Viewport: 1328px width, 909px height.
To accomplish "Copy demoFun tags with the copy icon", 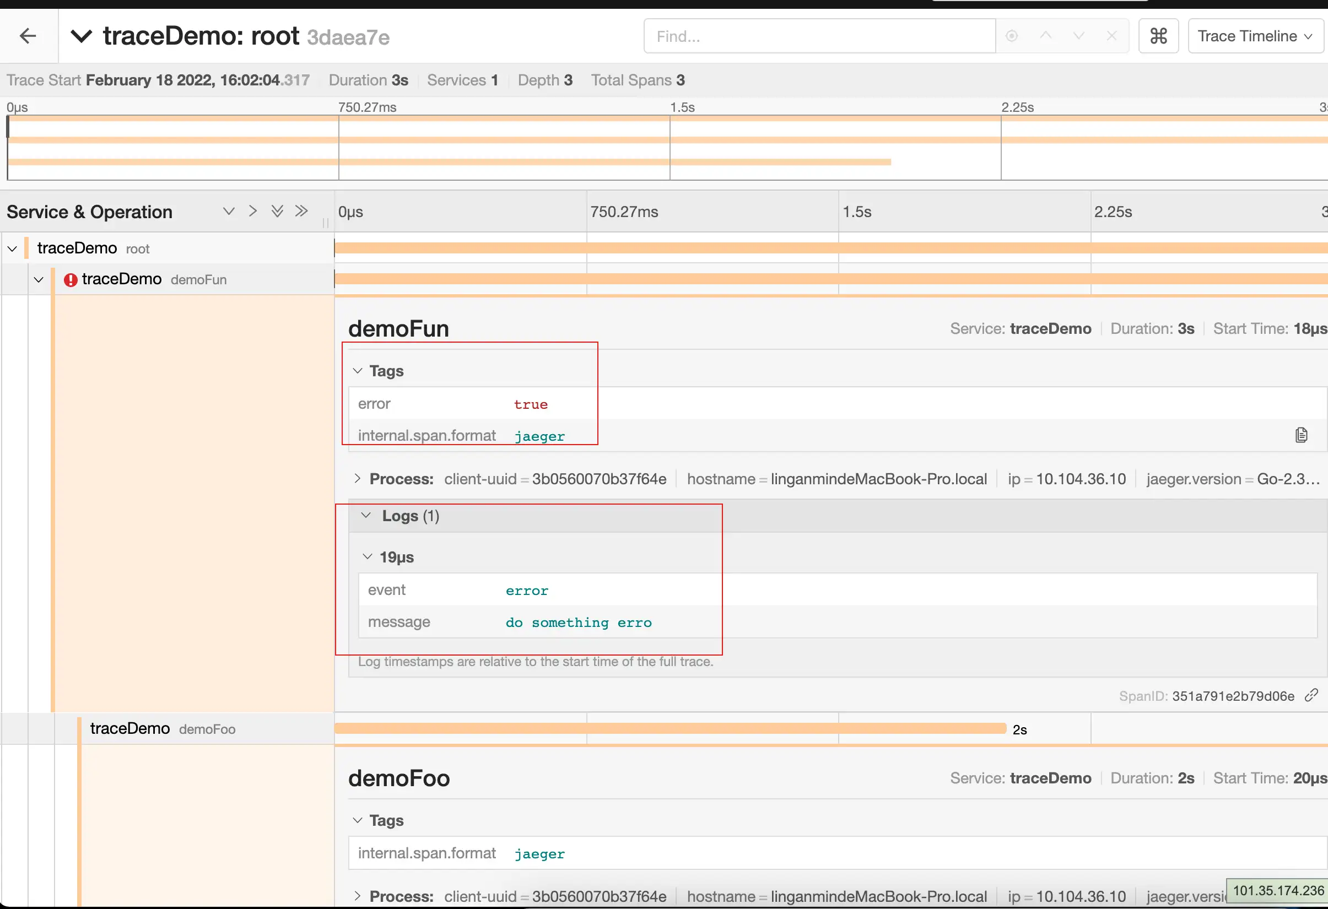I will click(x=1301, y=435).
